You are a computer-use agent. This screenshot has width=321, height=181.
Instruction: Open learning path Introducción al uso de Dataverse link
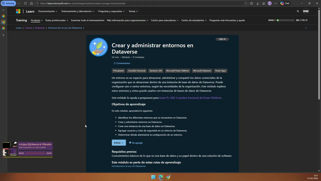[129, 166]
